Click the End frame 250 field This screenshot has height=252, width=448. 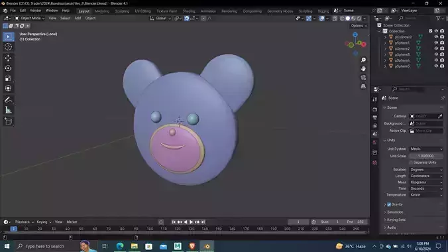(x=356, y=222)
